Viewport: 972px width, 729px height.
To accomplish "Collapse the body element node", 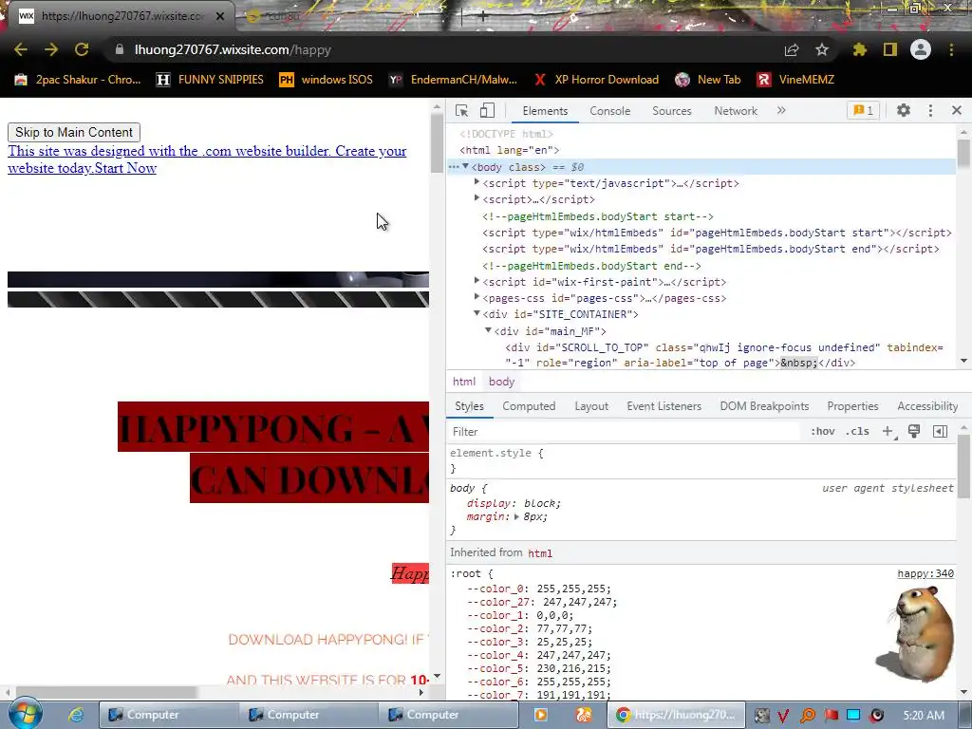I will point(465,166).
